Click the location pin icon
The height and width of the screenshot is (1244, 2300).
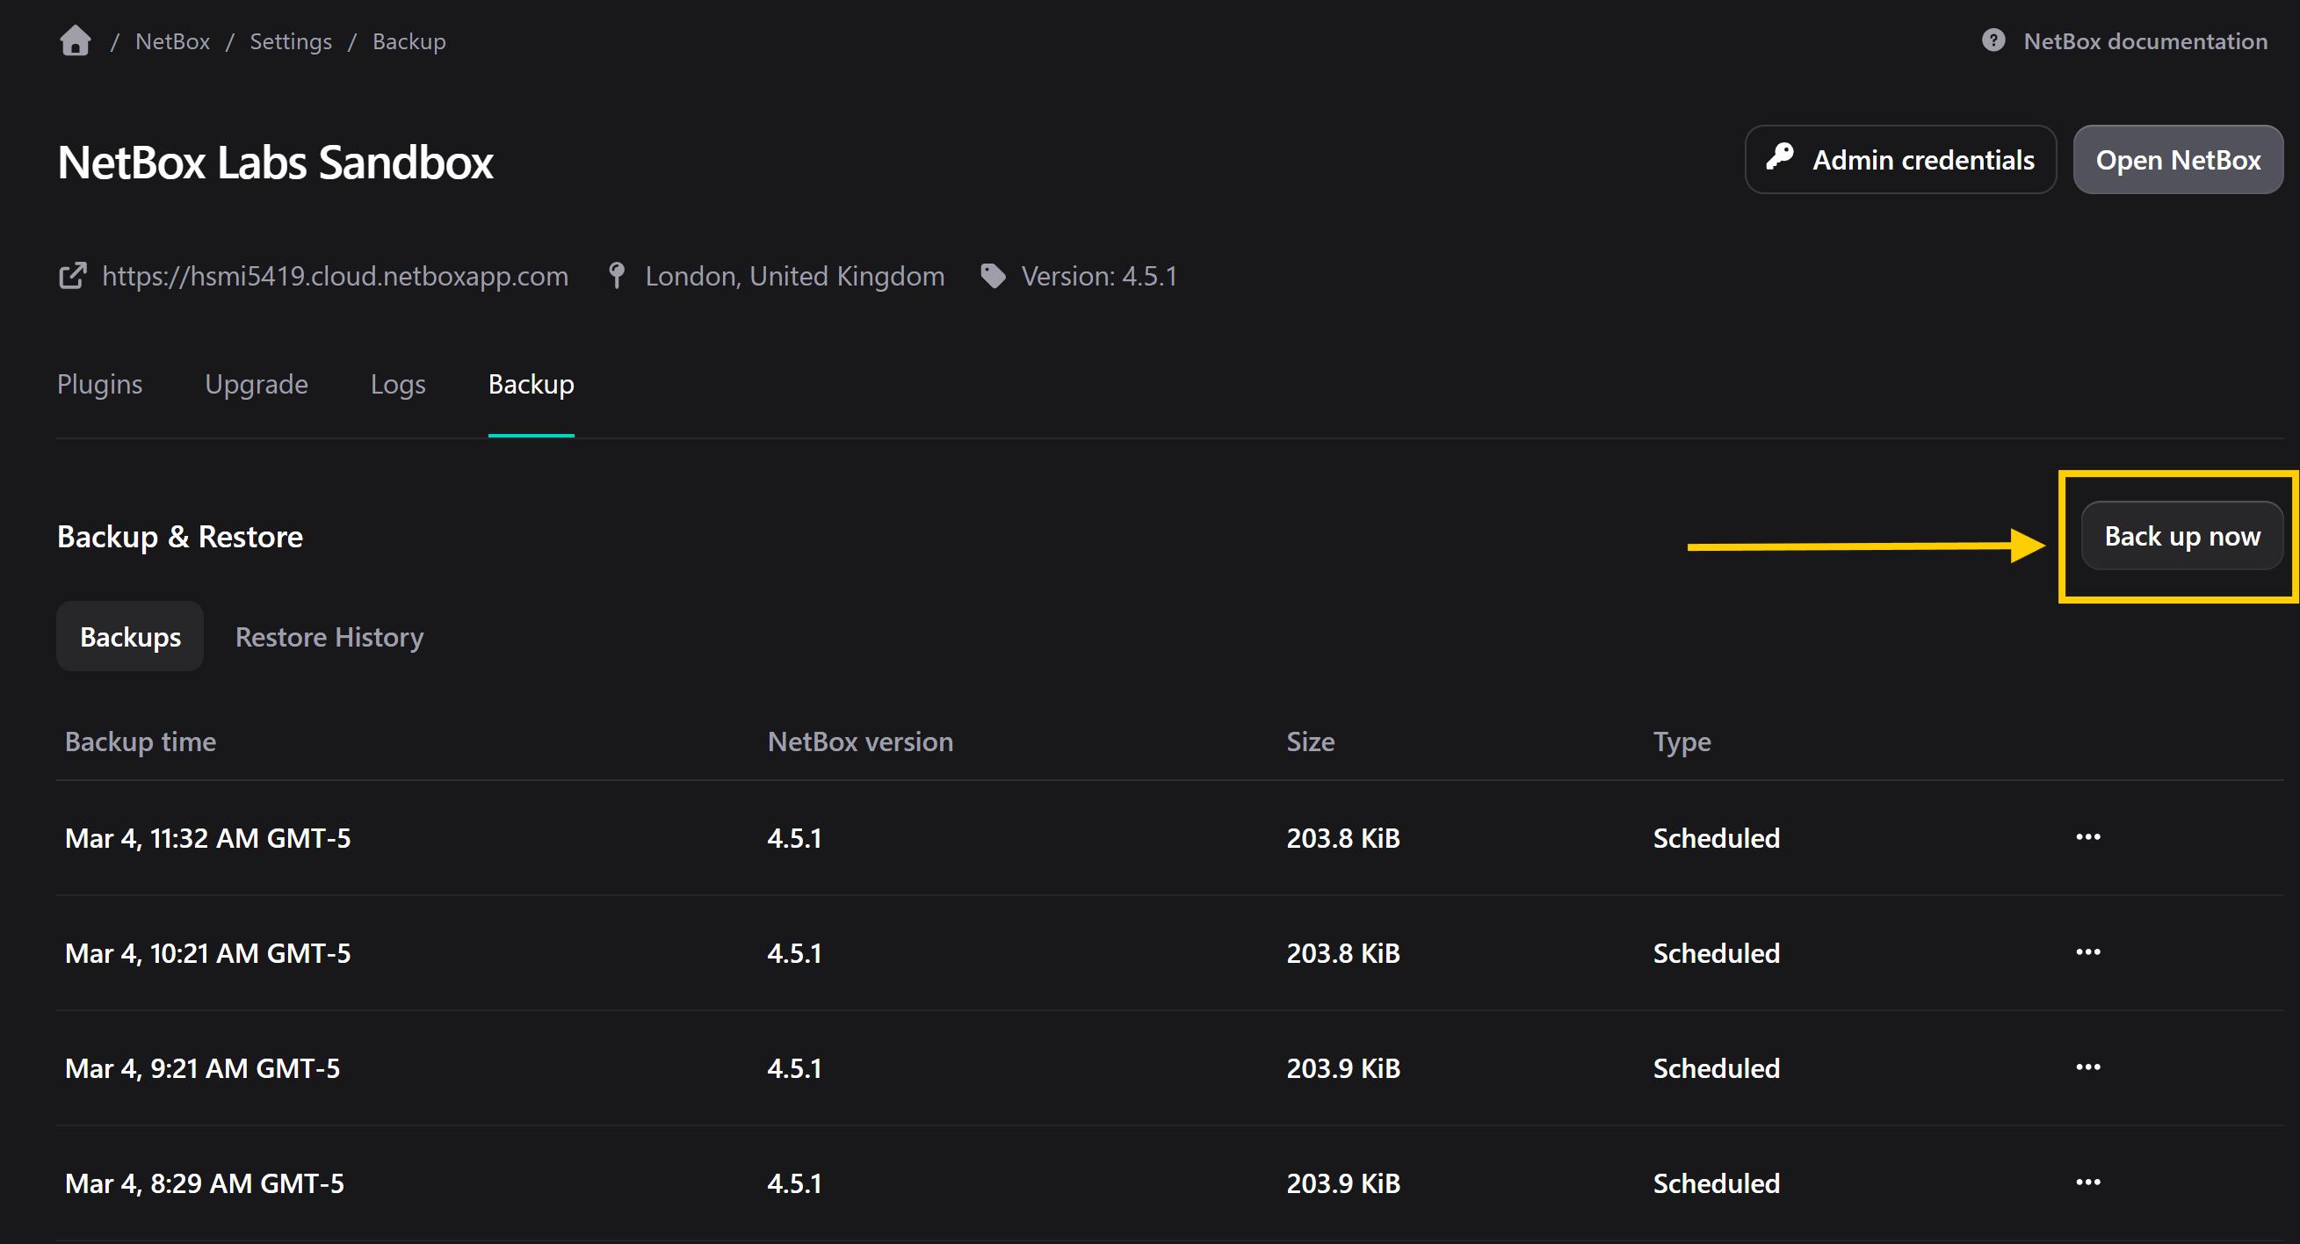616,276
